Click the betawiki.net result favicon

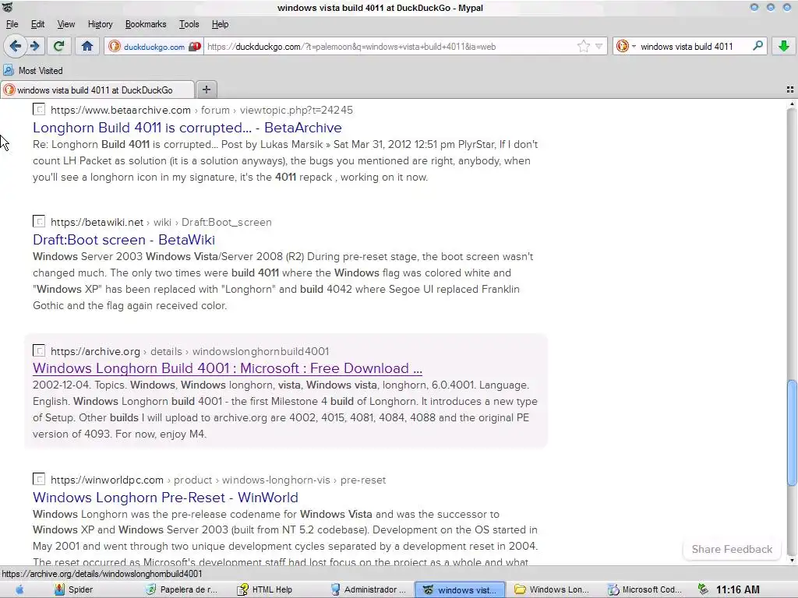39,222
